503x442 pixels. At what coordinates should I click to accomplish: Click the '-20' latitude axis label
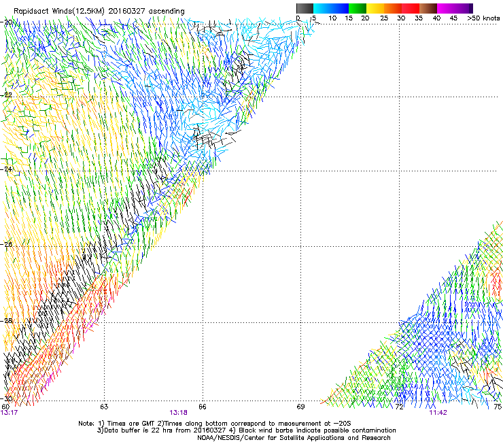7,22
